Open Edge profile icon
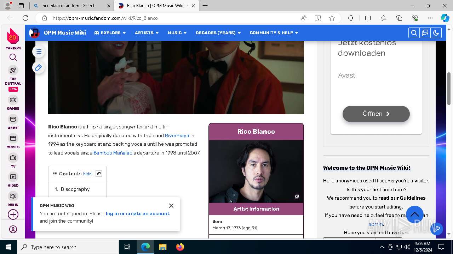The image size is (453, 254). 7,6
